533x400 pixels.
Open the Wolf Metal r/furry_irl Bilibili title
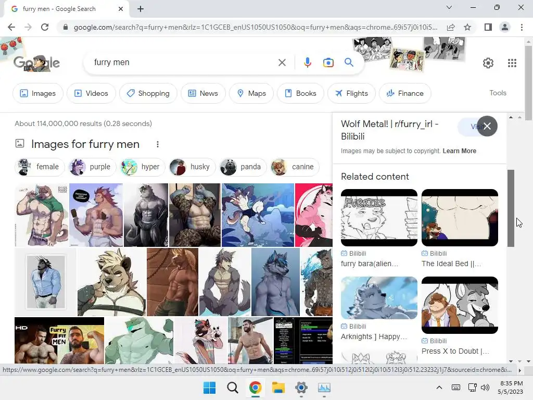(x=389, y=130)
